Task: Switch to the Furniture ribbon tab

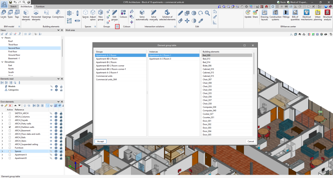Action: [40, 6]
